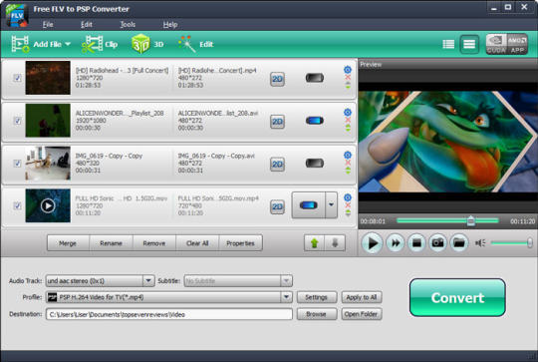538x362 pixels.
Task: Click the 2D button for Sonic row
Action: click(x=277, y=206)
